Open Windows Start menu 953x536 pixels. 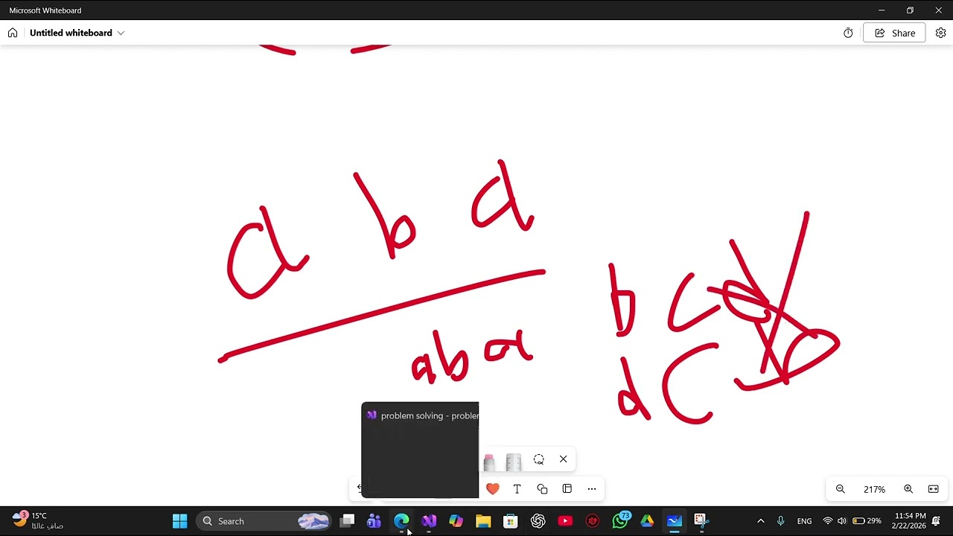(180, 521)
